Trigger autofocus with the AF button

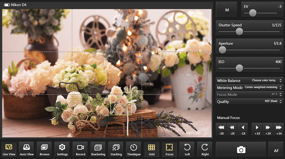tap(276, 149)
